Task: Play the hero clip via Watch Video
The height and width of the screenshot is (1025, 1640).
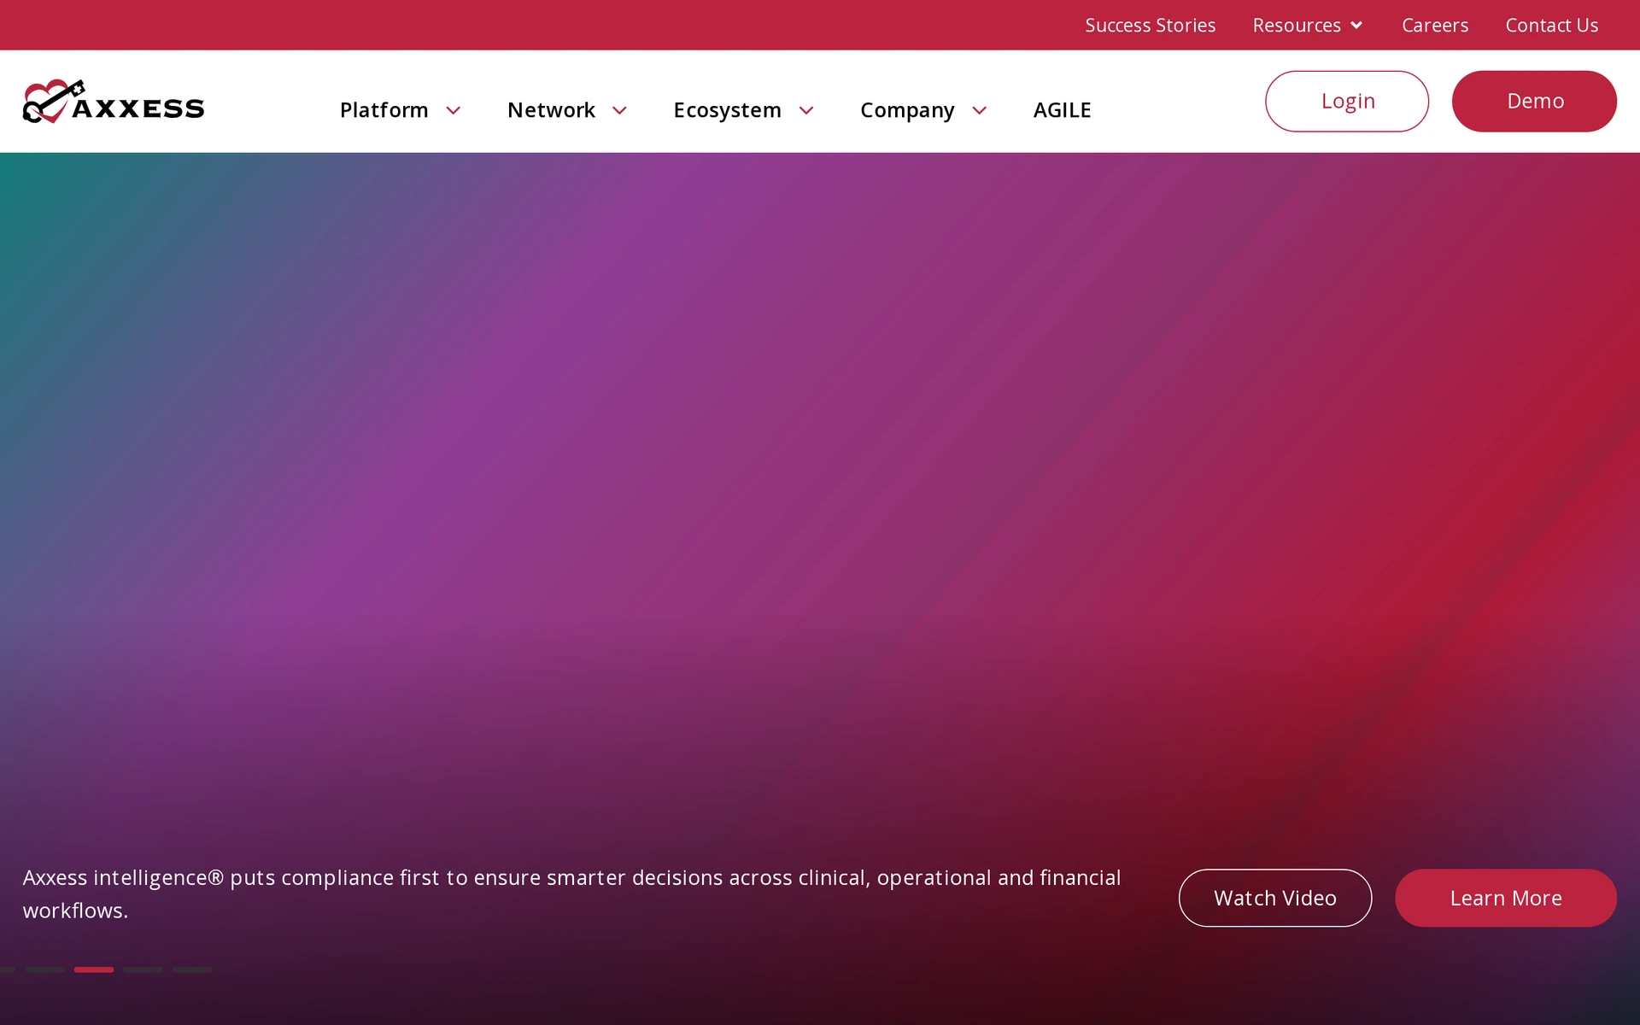Action: (1275, 898)
